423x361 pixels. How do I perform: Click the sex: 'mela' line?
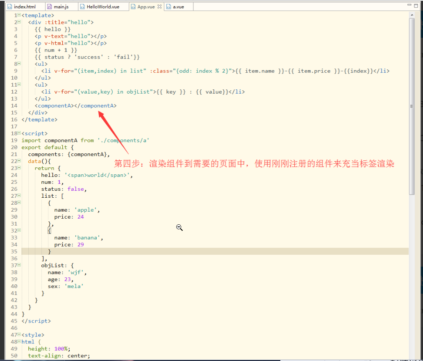66,286
